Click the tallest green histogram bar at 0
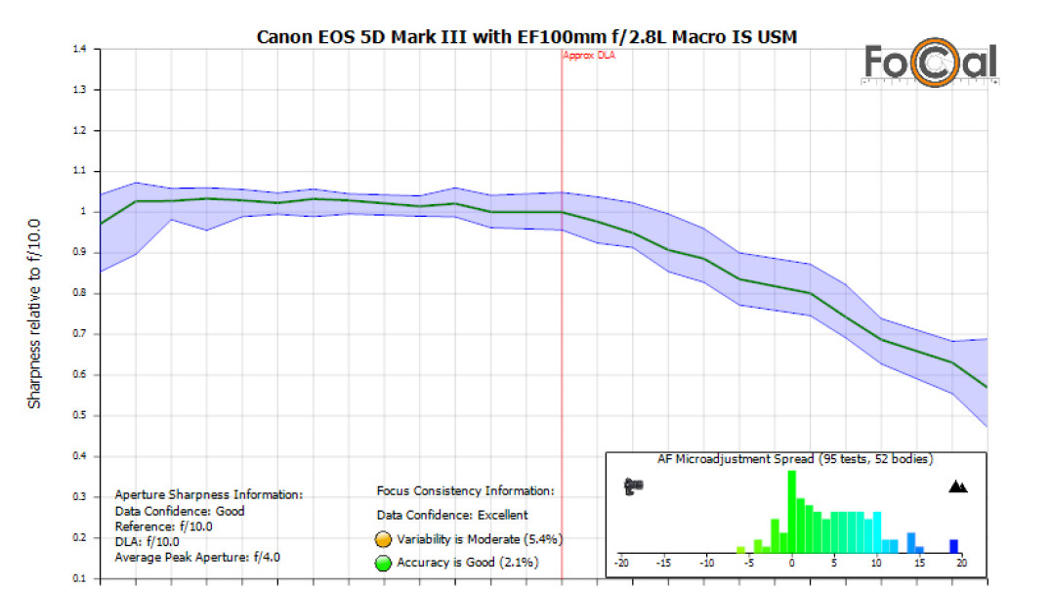The height and width of the screenshot is (590, 1051). pos(791,512)
